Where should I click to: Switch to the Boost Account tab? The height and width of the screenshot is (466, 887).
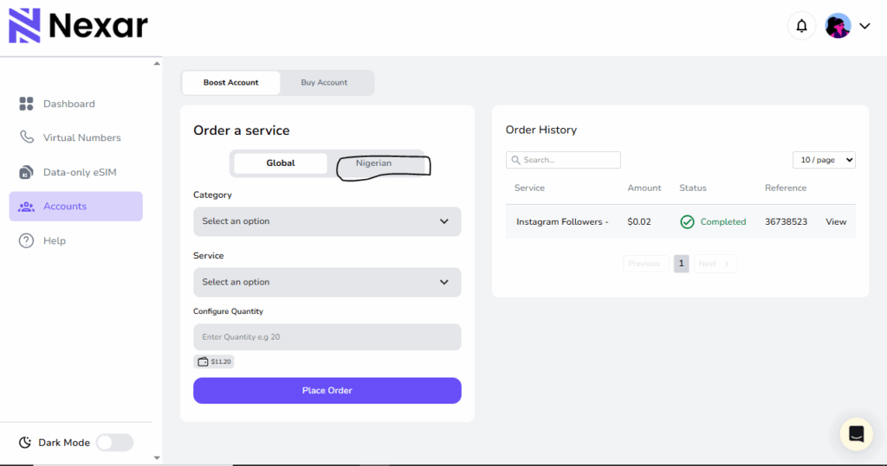pos(230,82)
